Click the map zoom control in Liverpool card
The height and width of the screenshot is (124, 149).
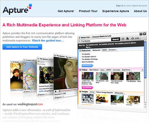click(x=25, y=64)
